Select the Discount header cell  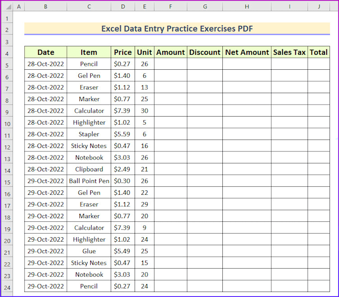(x=205, y=52)
